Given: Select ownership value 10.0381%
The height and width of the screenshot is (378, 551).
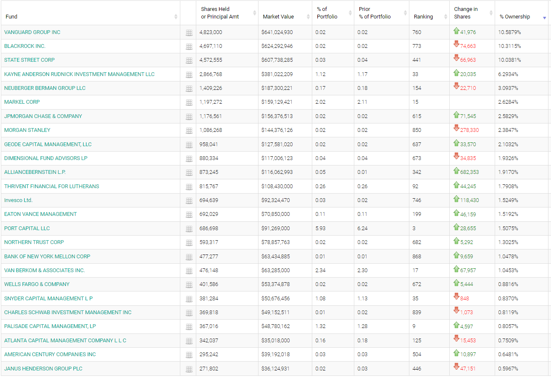Looking at the screenshot, I should [510, 60].
